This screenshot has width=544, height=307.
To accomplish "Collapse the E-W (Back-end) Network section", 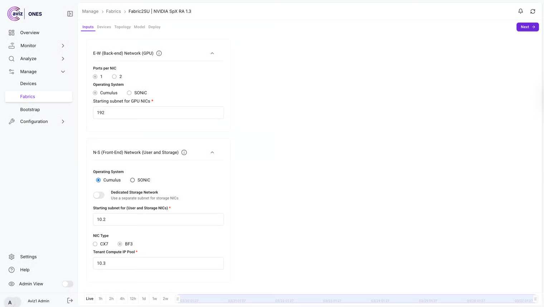I will pyautogui.click(x=212, y=53).
